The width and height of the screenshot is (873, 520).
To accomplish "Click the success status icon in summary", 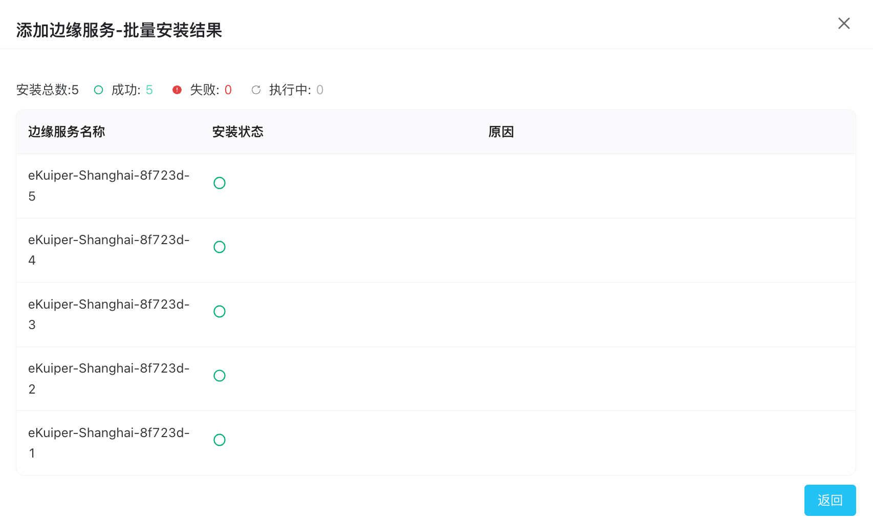I will point(99,90).
